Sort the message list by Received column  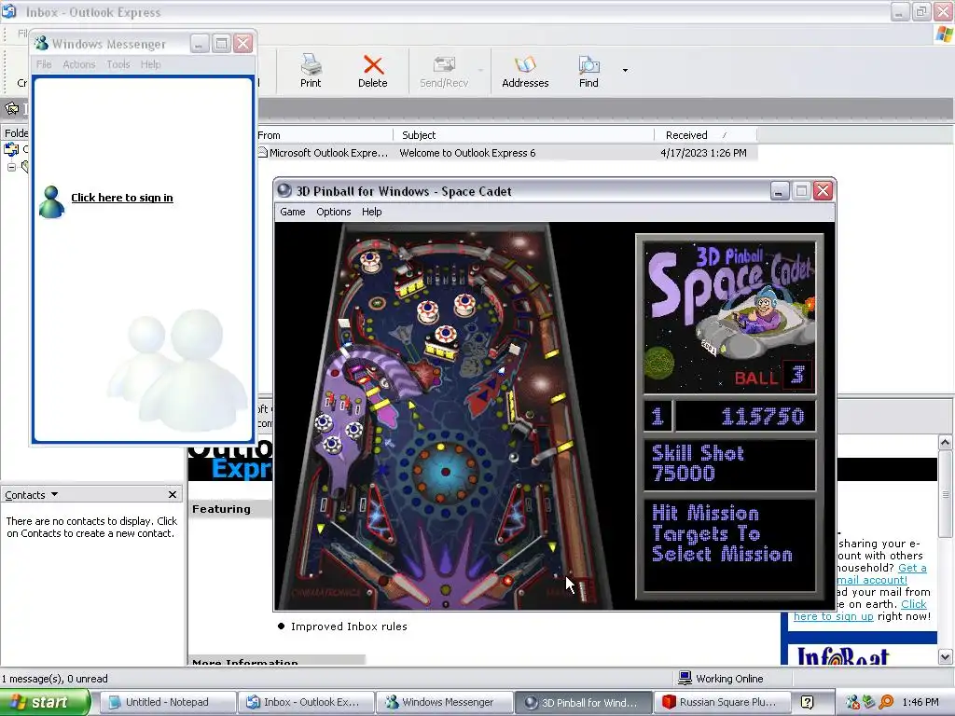705,135
